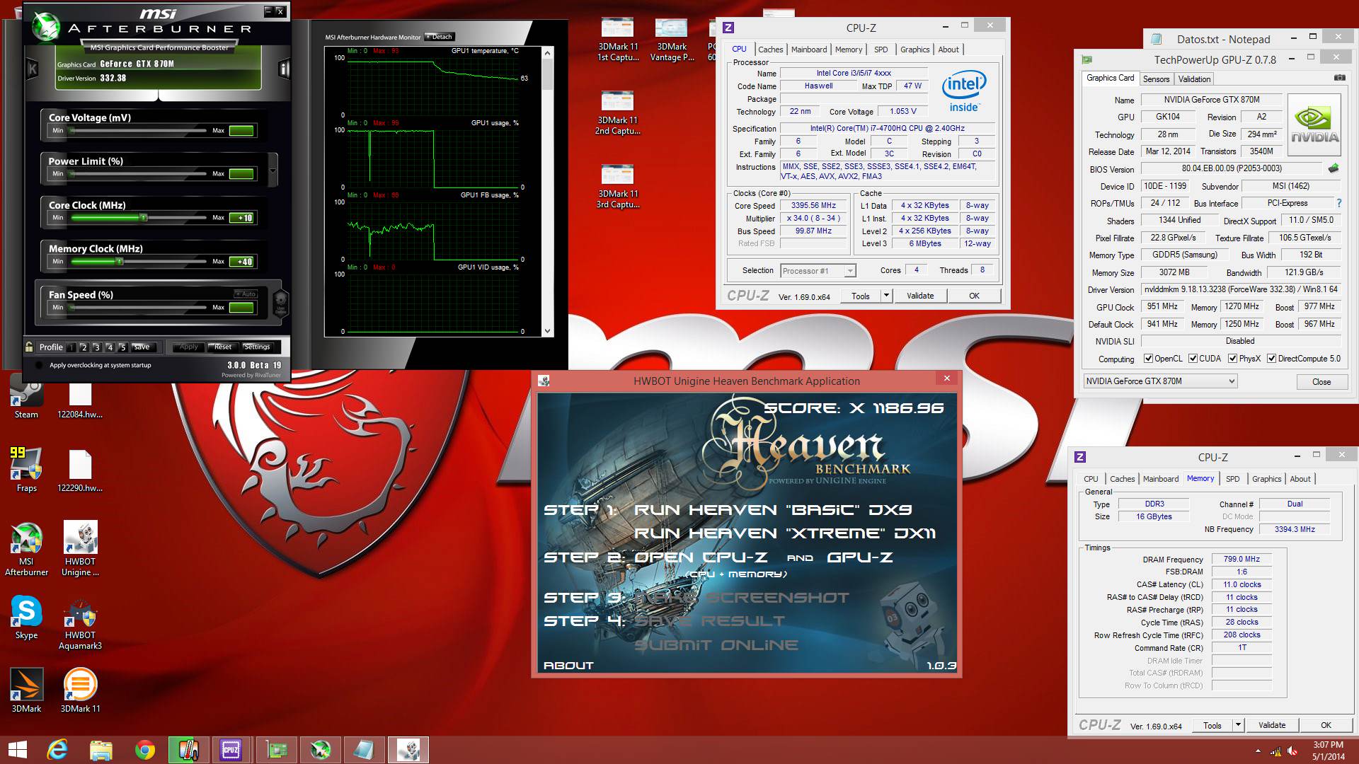
Task: Enable Apply overclocking at system startup
Action: coord(39,366)
